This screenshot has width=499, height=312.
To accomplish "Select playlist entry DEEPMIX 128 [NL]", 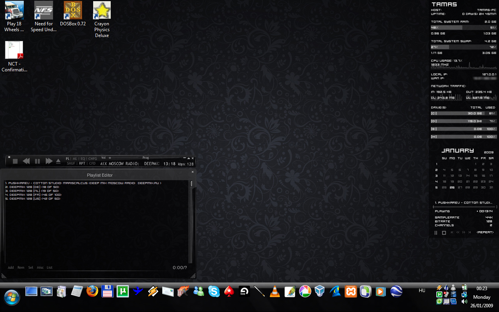I will 32,191.
